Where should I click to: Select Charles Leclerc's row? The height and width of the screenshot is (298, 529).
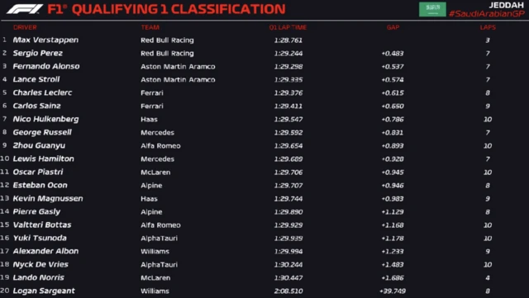[264, 92]
